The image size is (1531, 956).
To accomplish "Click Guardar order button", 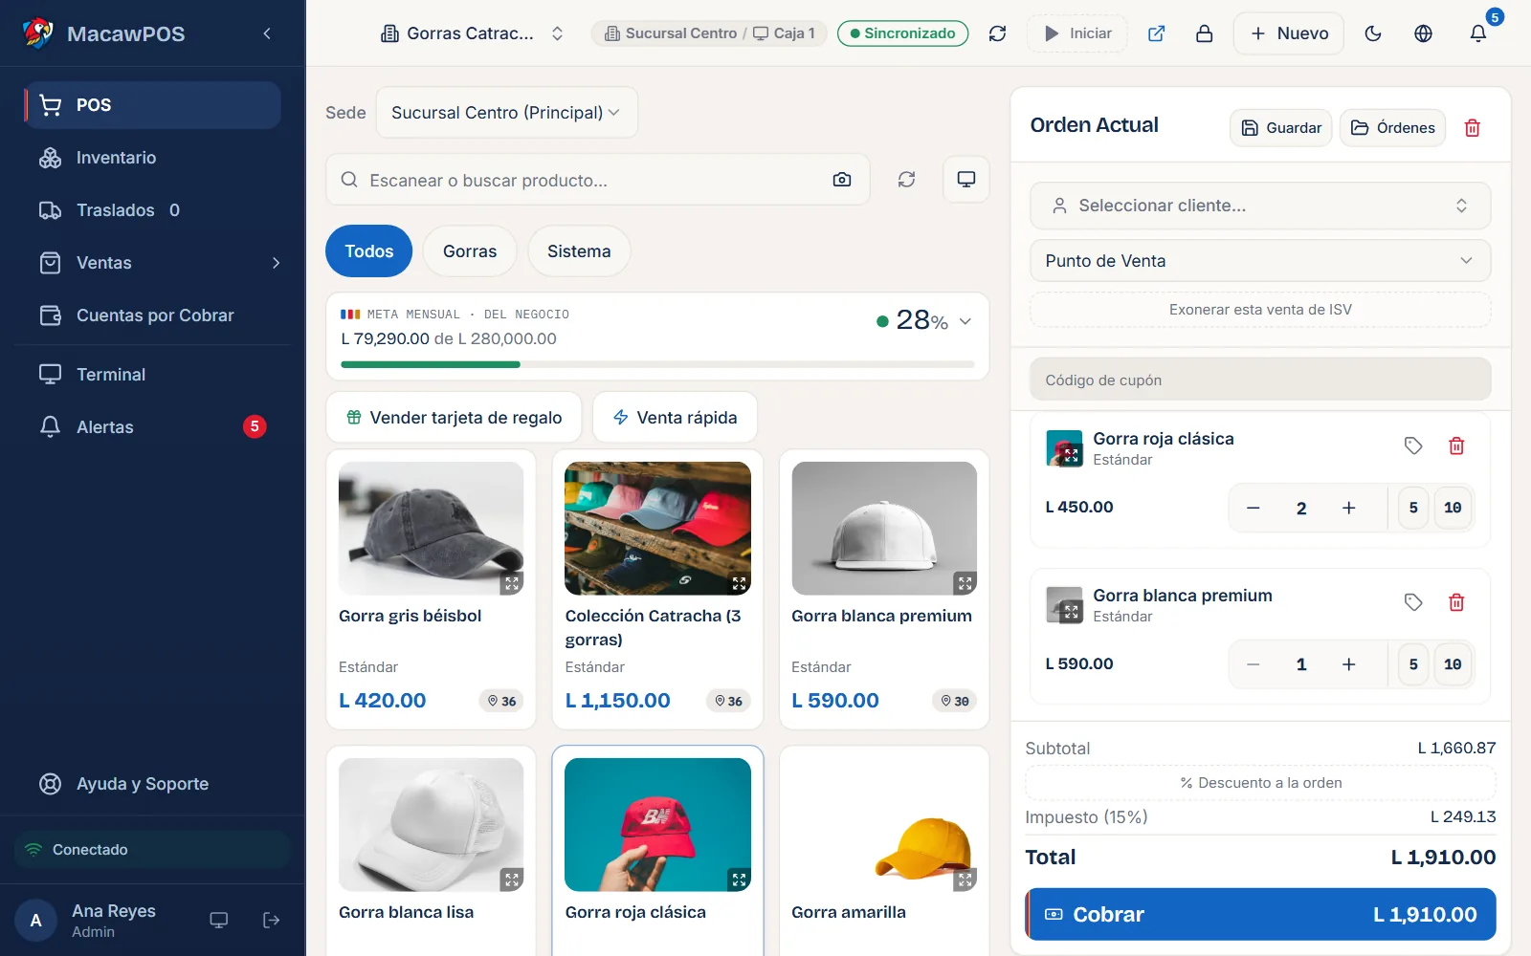I will [x=1280, y=128].
